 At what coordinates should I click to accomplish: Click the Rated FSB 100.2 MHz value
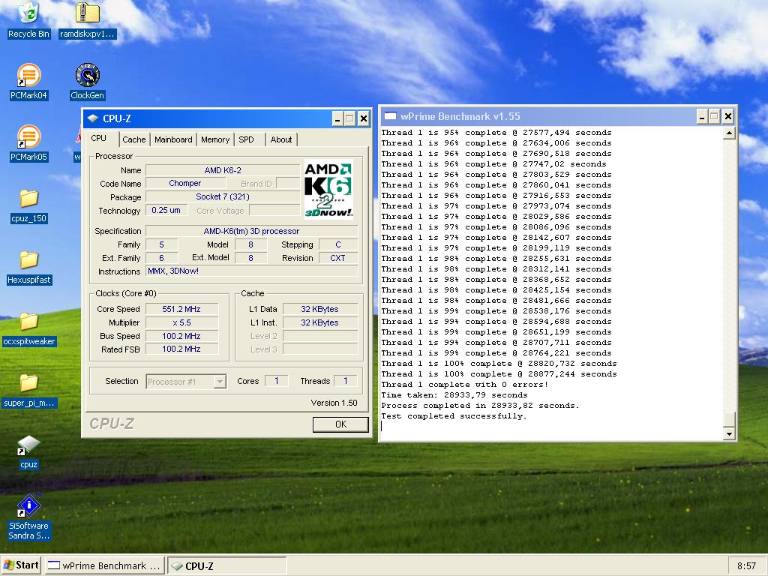[x=181, y=349]
